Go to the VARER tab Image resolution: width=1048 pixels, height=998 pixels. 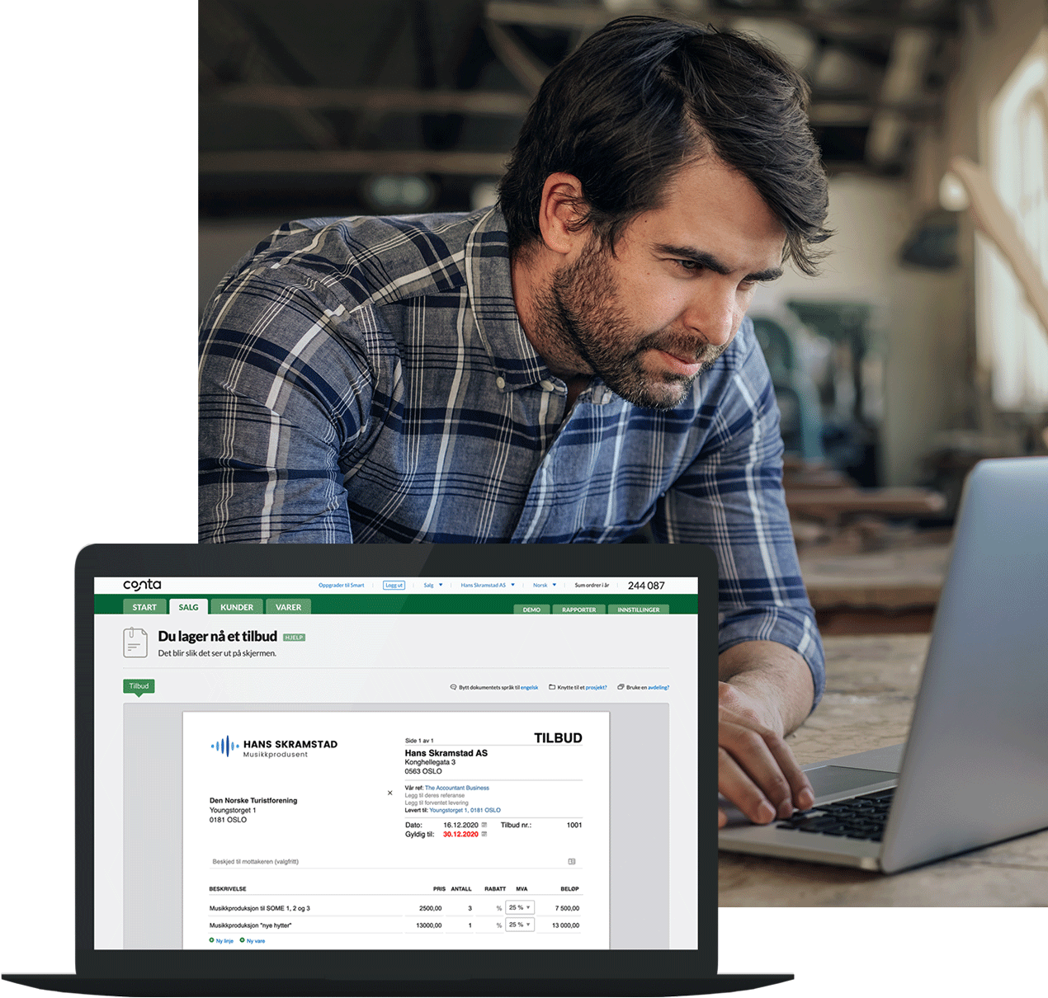(289, 607)
